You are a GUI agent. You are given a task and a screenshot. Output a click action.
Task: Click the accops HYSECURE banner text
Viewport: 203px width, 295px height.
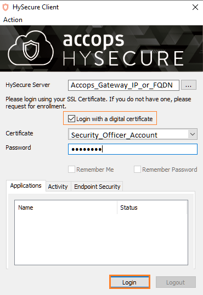(123, 50)
